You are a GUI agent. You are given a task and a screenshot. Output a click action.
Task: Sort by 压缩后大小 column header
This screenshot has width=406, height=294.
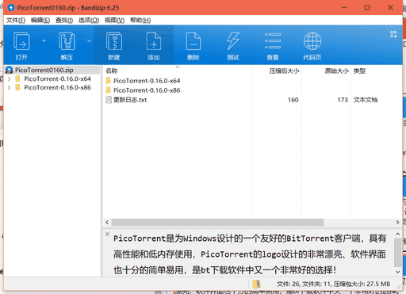tap(284, 71)
